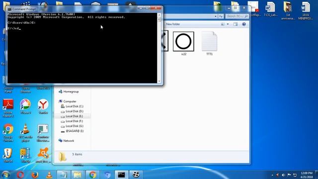
Task: Open the view options dropdown arrow in Explorer
Action: click(228, 24)
